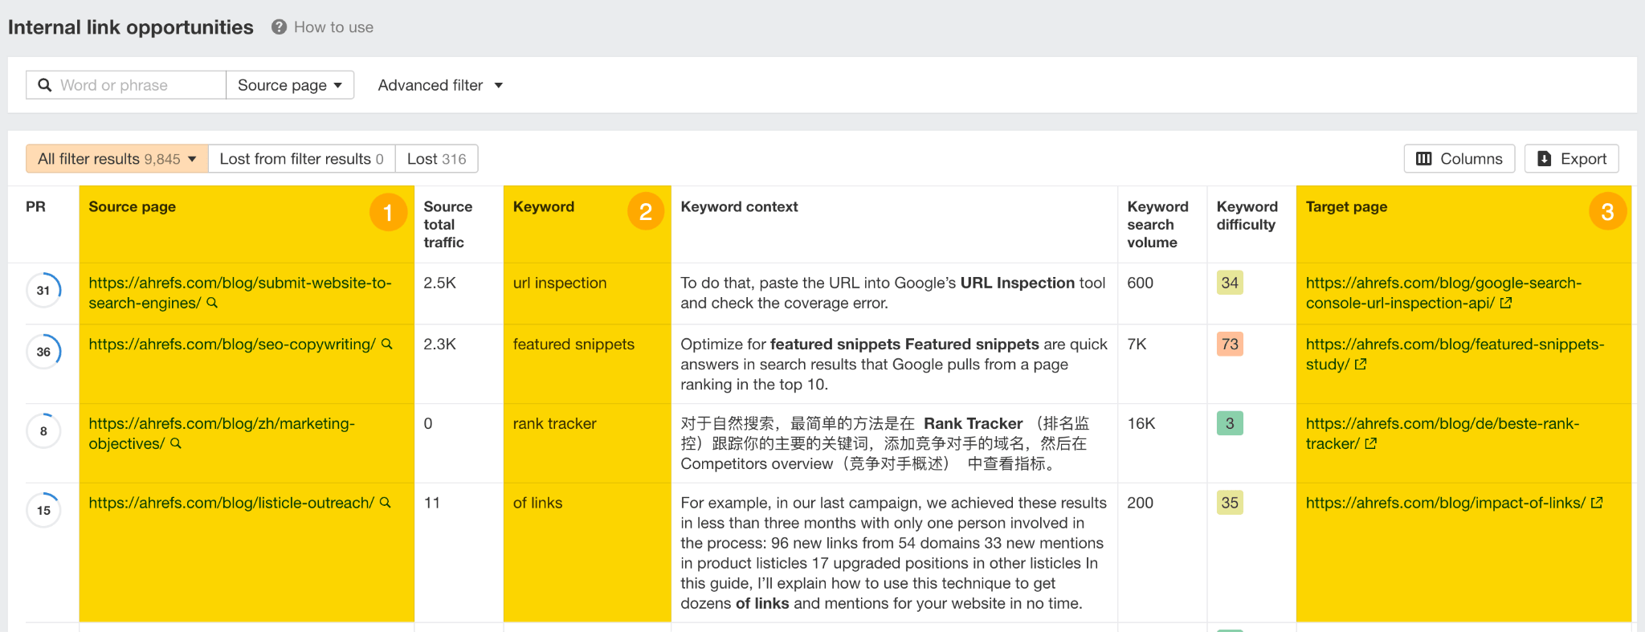The image size is (1645, 632).
Task: Open external link icon for beste-rank-tracker page
Action: 1370,443
